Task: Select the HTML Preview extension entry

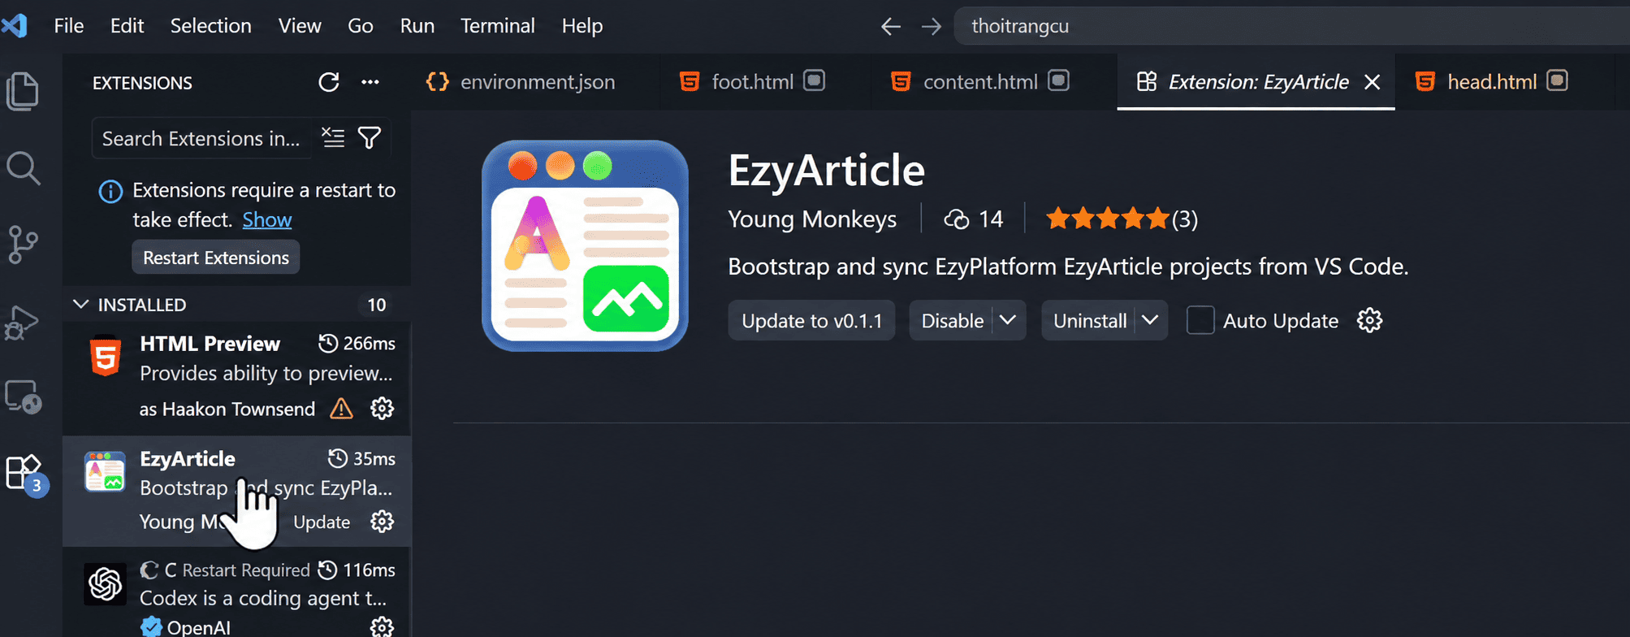Action: tap(236, 377)
